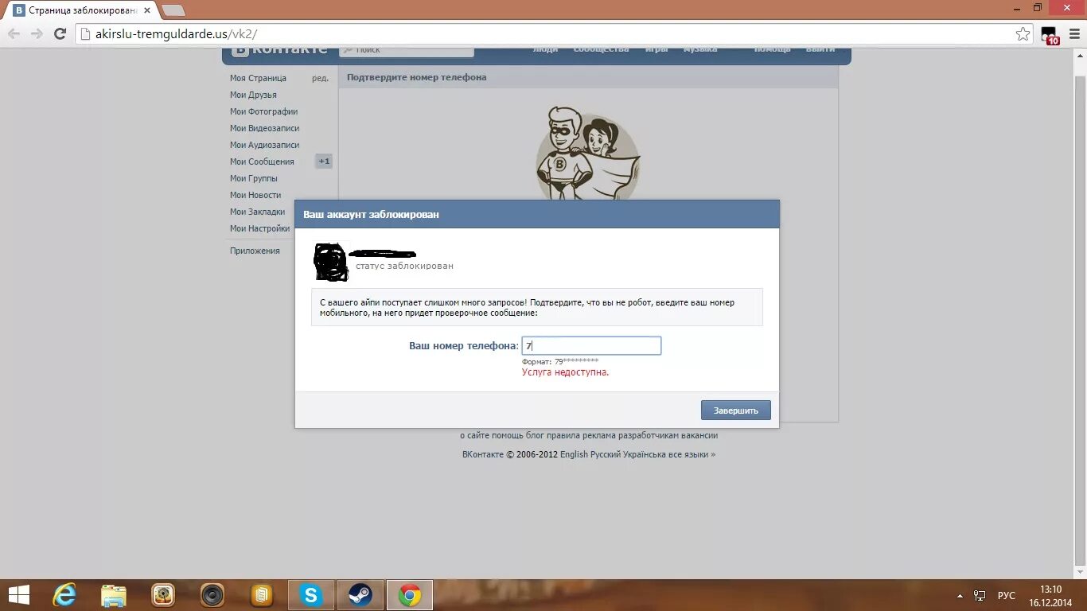
Task: Switch language to Русский
Action: tap(606, 454)
